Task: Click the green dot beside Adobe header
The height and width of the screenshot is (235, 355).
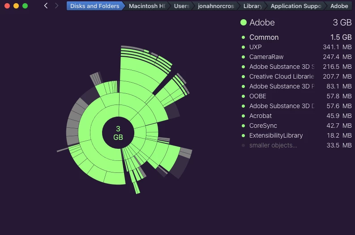Action: coord(244,22)
